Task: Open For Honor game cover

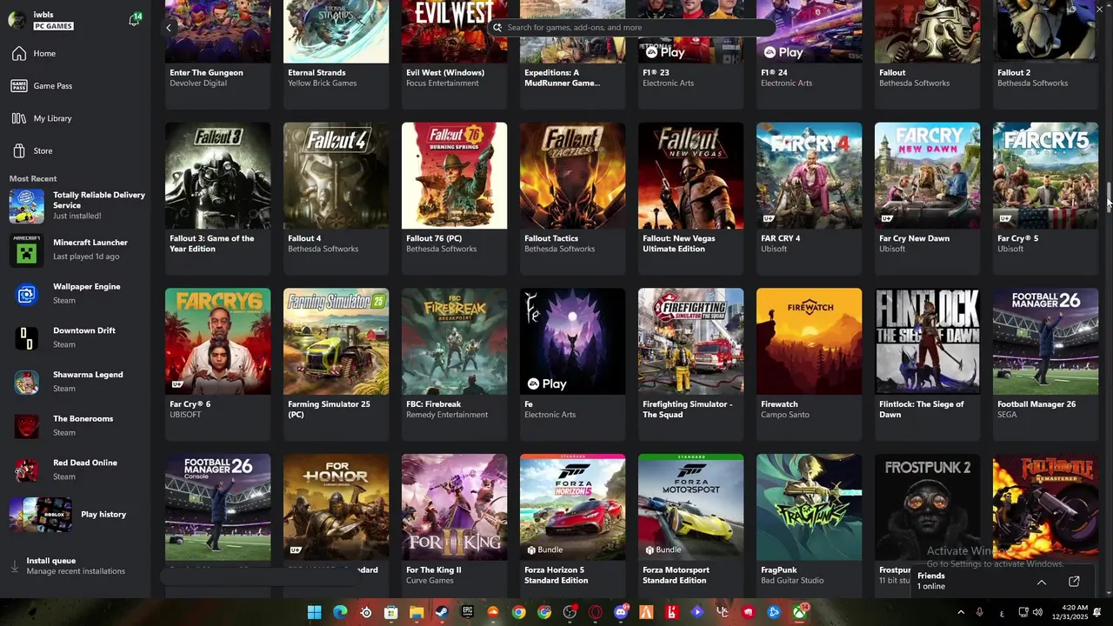Action: click(336, 508)
